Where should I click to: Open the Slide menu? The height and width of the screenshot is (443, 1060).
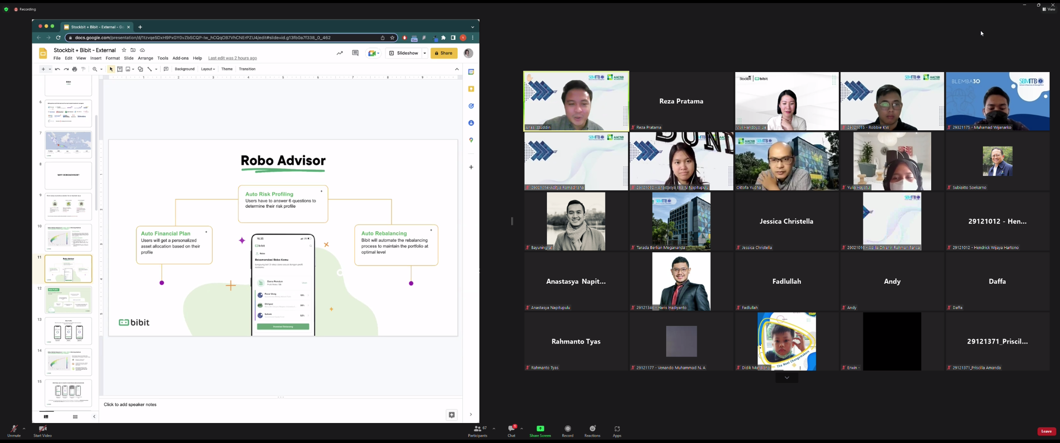point(129,58)
